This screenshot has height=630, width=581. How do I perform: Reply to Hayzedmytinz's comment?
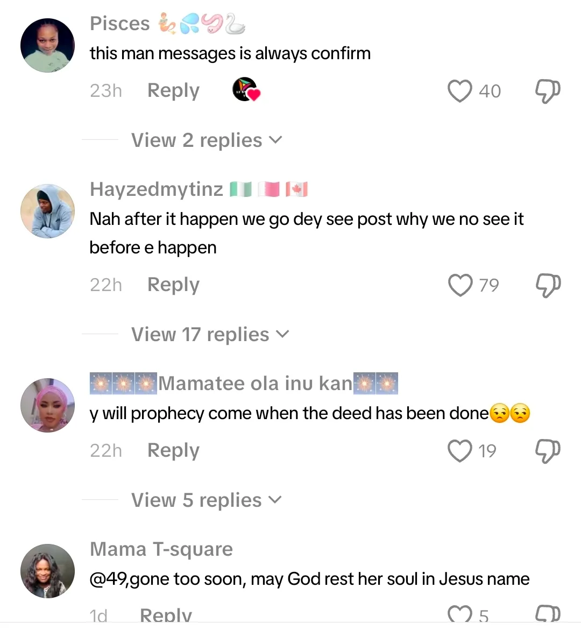(x=173, y=285)
